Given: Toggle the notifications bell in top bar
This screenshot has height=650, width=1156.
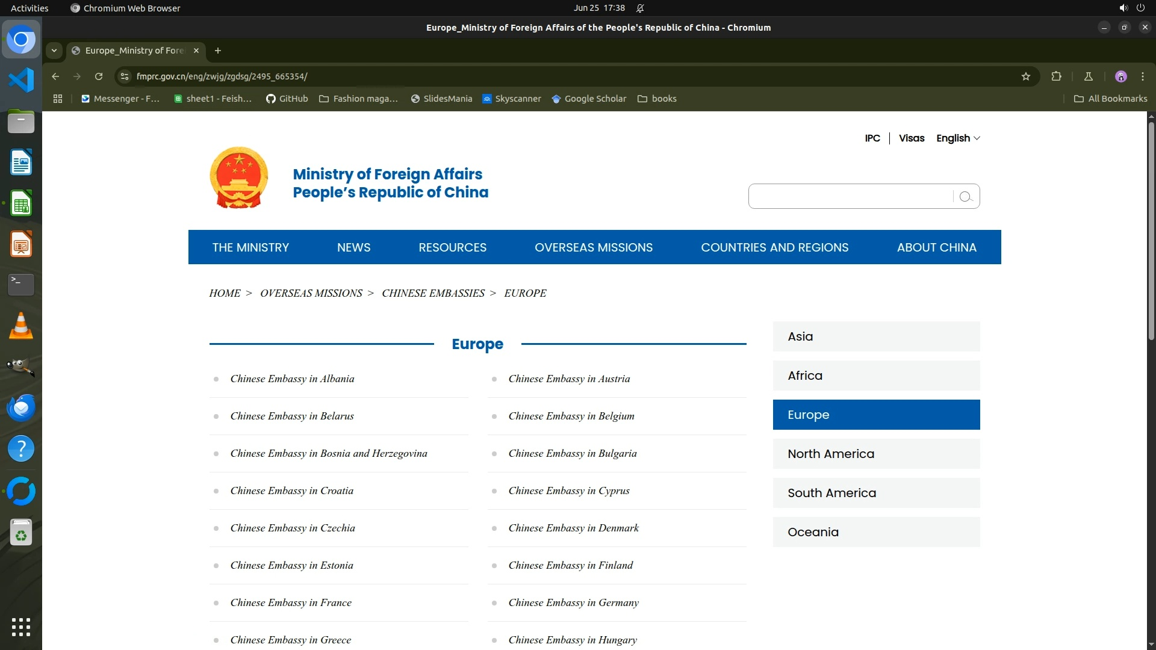Looking at the screenshot, I should point(640,8).
